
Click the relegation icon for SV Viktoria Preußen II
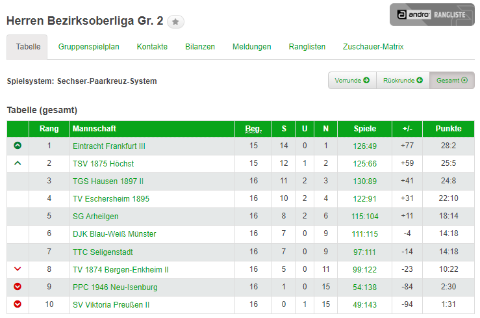(18, 304)
